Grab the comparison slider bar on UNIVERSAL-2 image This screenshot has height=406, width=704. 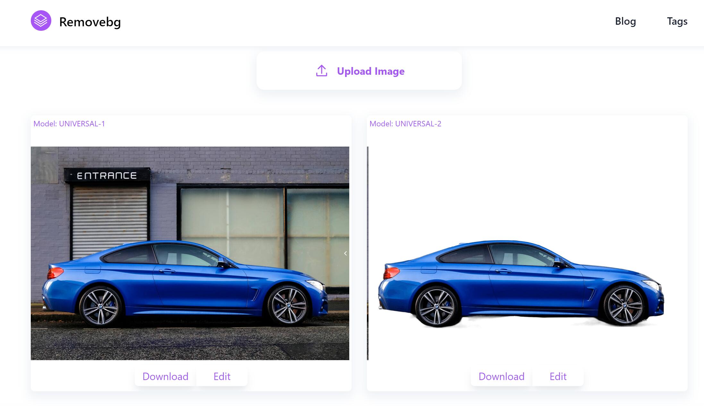tap(368, 253)
